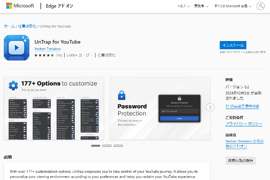Click the バージョン 8.2 text
Viewport: 270px width, 180px height.
pyautogui.click(x=237, y=87)
